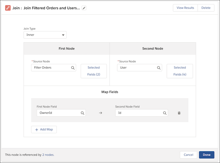The height and width of the screenshot is (163, 220).
Task: Open Selected Fields (2) for first node
Action: [94, 71]
